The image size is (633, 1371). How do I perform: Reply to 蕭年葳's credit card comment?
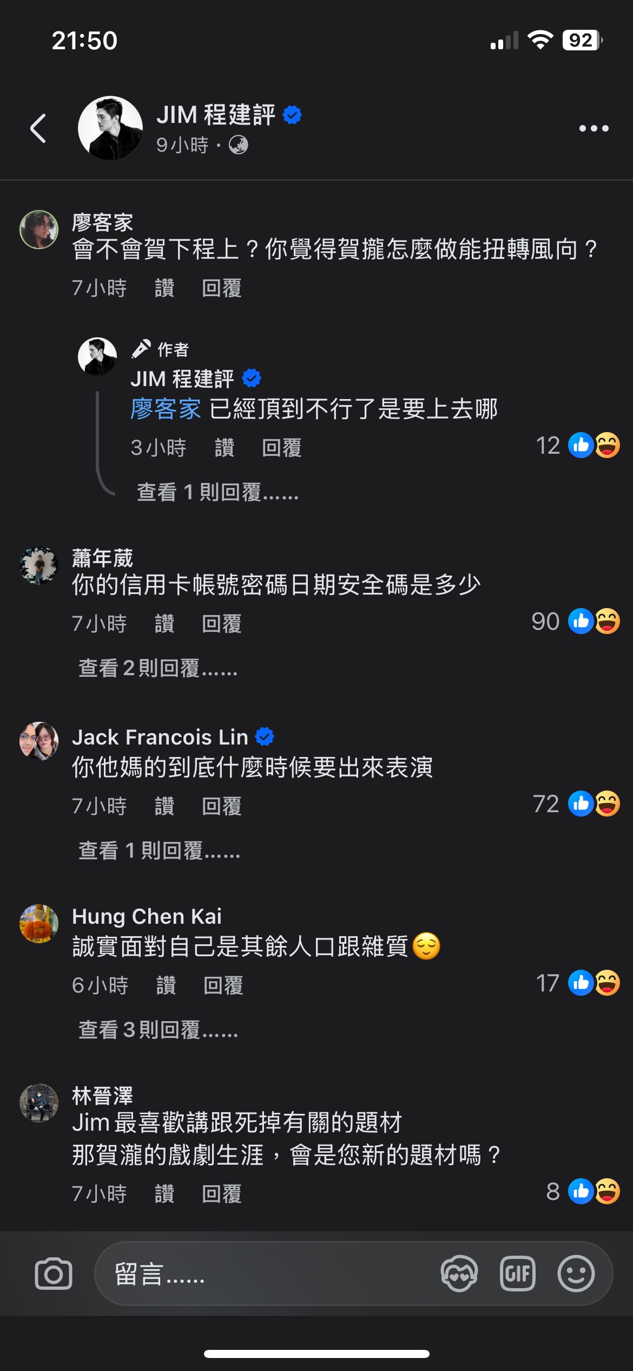pos(222,624)
